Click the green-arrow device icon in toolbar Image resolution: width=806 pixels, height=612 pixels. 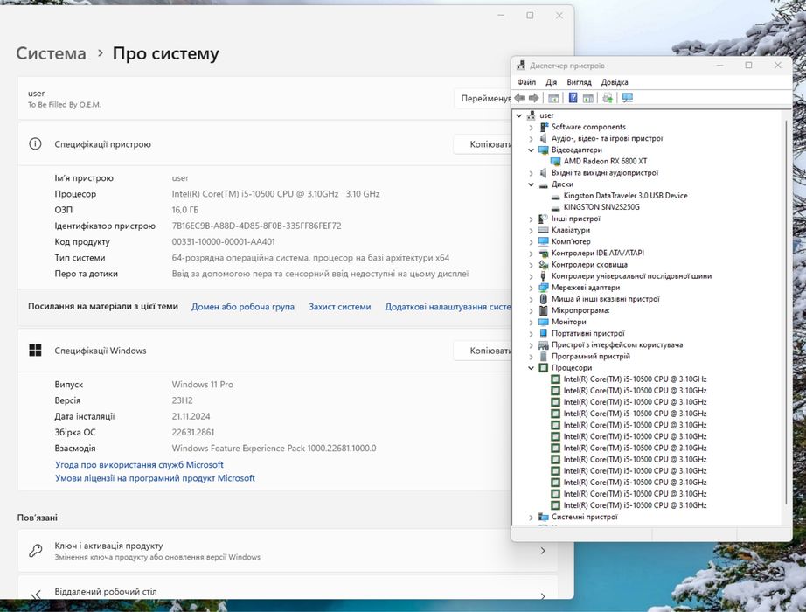coord(608,98)
